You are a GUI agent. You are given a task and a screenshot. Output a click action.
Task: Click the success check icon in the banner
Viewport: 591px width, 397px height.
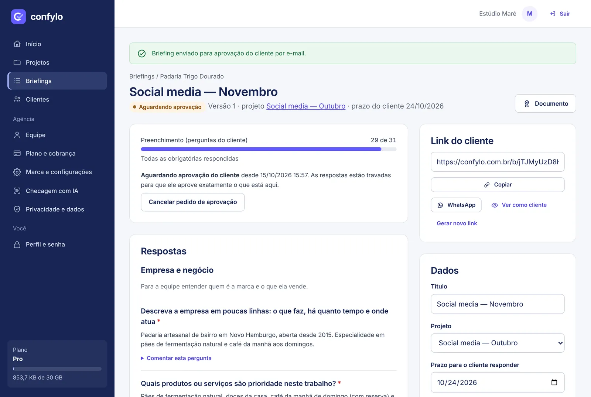141,54
